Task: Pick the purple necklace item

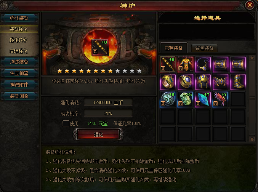Action: [203, 64]
